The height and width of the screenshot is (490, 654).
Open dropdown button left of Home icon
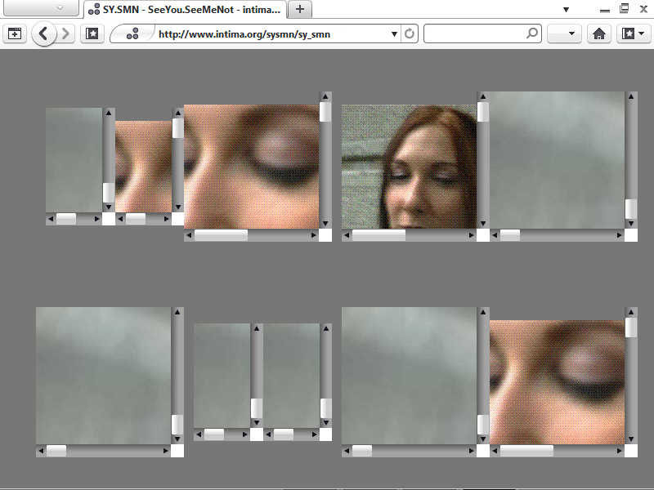563,34
